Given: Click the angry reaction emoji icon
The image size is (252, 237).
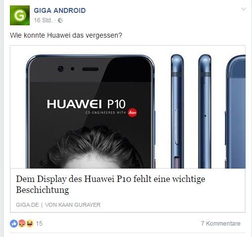Looking at the screenshot, I should point(22,224).
